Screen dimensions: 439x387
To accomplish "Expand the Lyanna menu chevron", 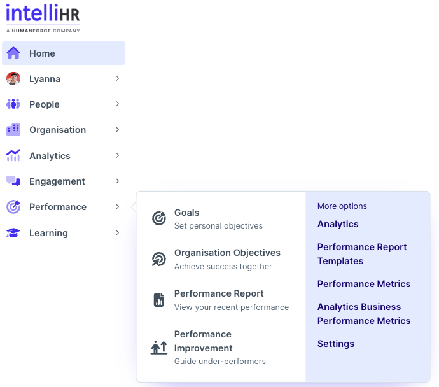I will [117, 79].
